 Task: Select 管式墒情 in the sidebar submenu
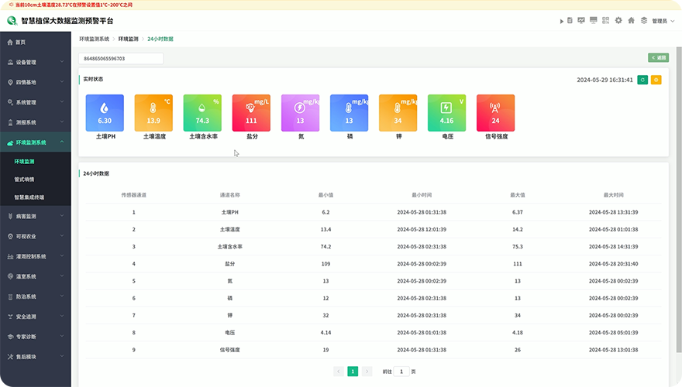pos(24,179)
